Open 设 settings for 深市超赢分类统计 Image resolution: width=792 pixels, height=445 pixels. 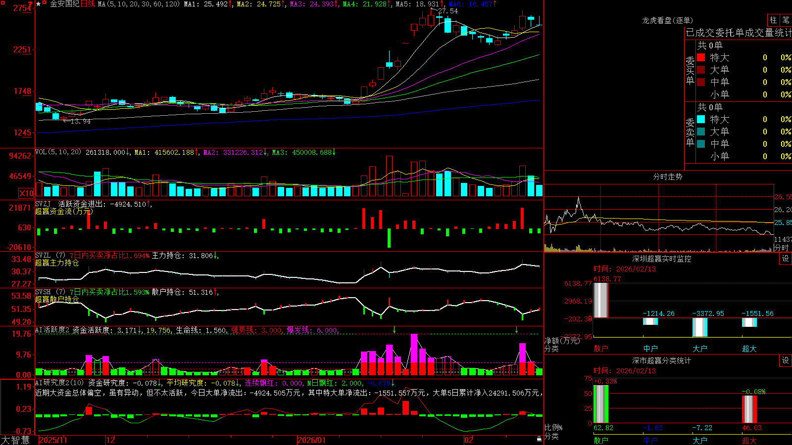786,360
